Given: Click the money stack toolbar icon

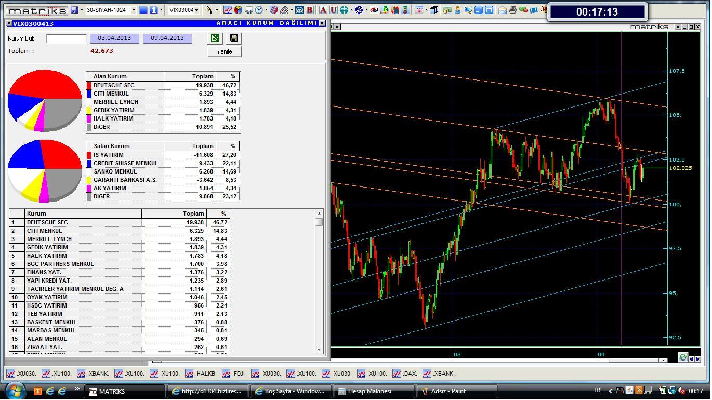Looking at the screenshot, I should 447,10.
